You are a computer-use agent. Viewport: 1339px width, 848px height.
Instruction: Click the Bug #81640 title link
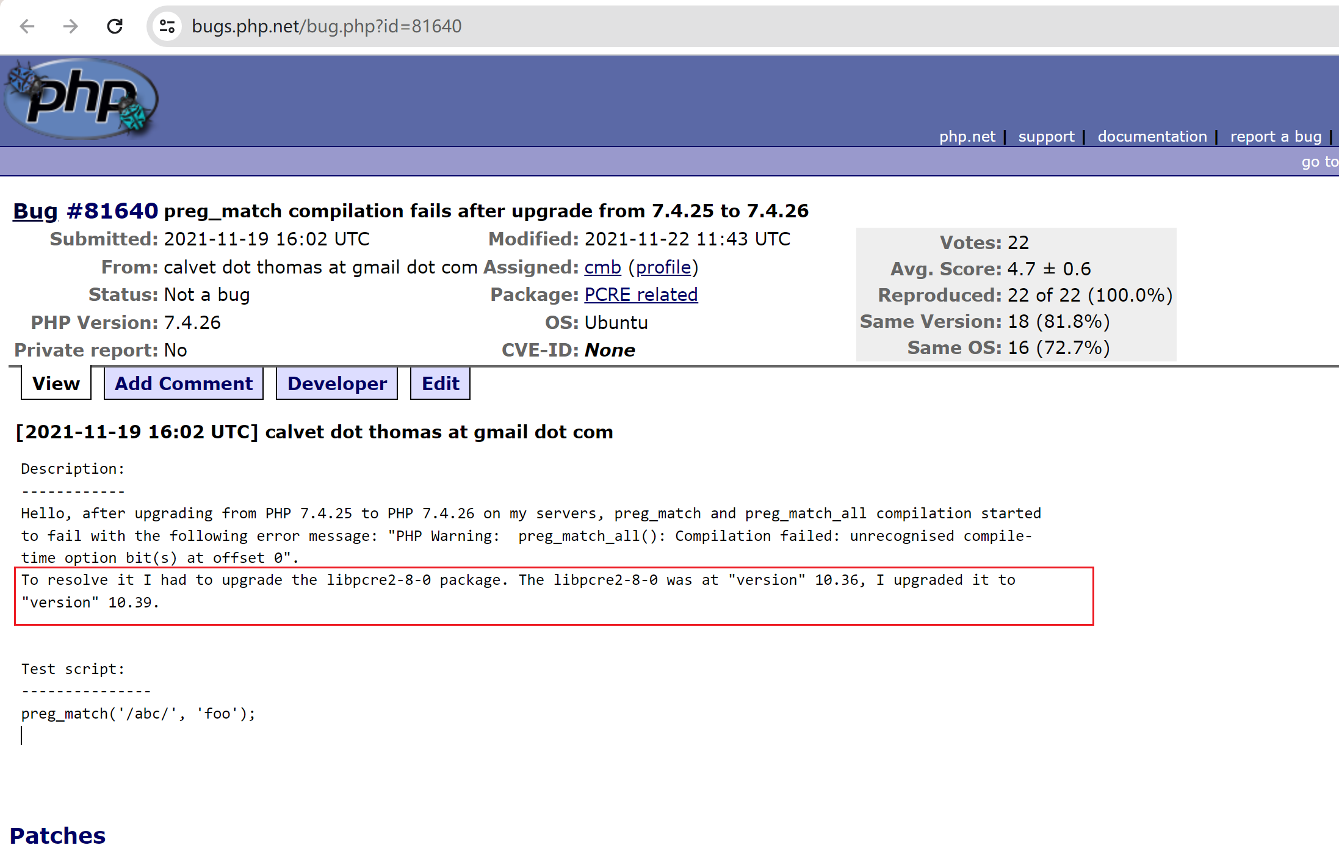[35, 211]
